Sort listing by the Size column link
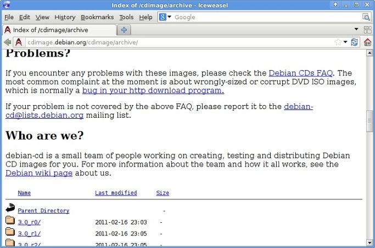The width and height of the screenshot is (375, 248). (163, 193)
